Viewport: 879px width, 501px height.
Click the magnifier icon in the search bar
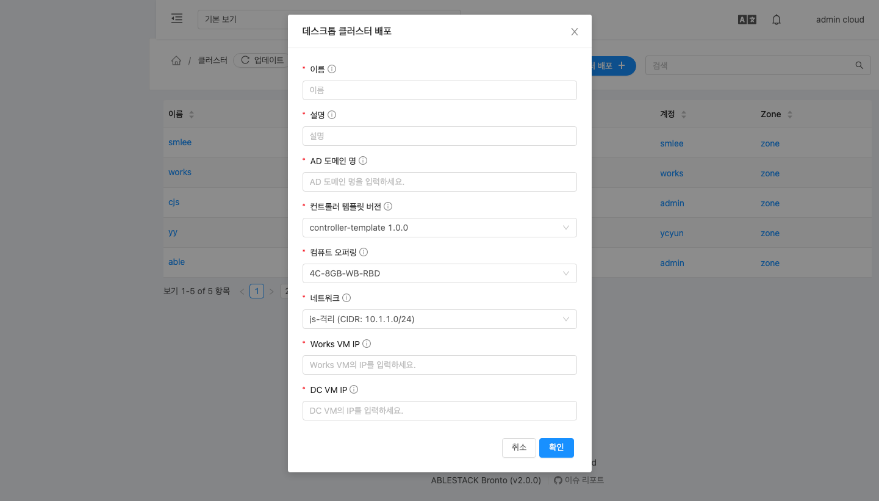click(859, 65)
